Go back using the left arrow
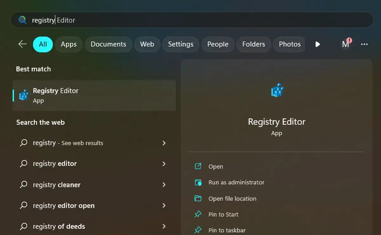Screen dimensions: 381x235 [x=23, y=44]
